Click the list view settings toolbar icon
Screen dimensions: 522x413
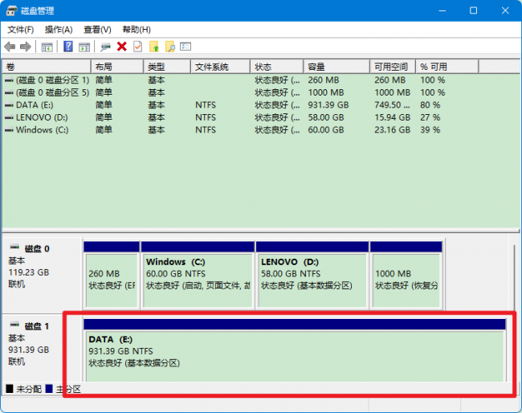click(186, 47)
